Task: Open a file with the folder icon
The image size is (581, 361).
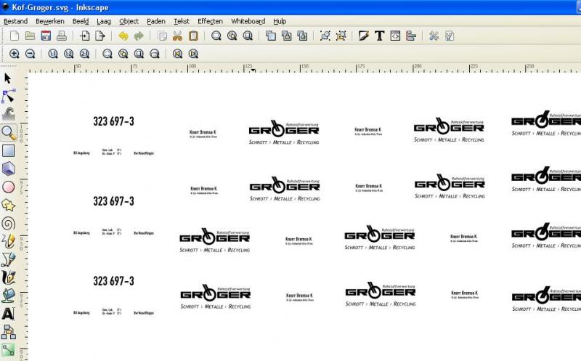Action: coord(30,36)
